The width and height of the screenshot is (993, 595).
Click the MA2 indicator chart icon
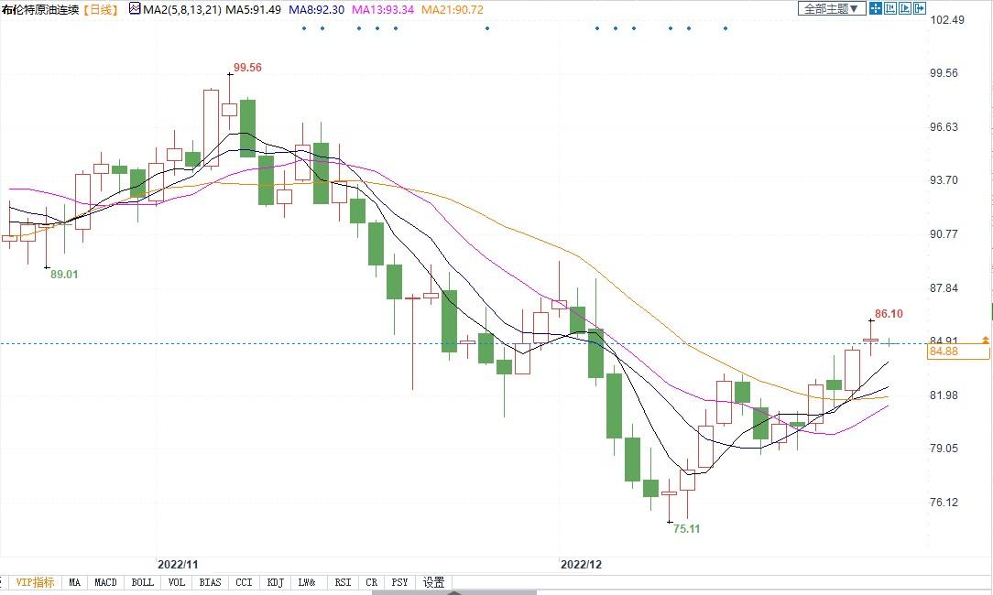(134, 9)
